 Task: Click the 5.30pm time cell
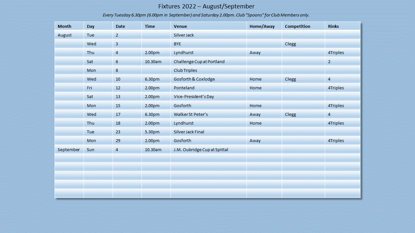pos(152,132)
